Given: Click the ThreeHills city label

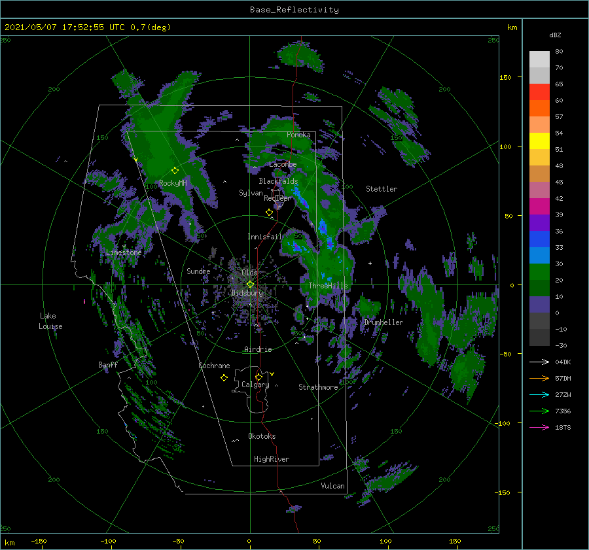Looking at the screenshot, I should [x=329, y=286].
